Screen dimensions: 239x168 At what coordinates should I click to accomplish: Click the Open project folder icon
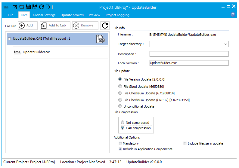(x=22, y=7)
